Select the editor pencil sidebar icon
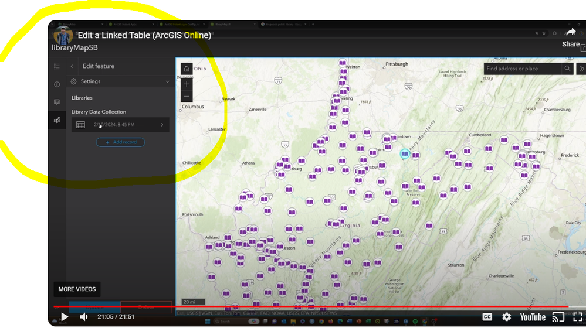The width and height of the screenshot is (586, 328). point(57,120)
